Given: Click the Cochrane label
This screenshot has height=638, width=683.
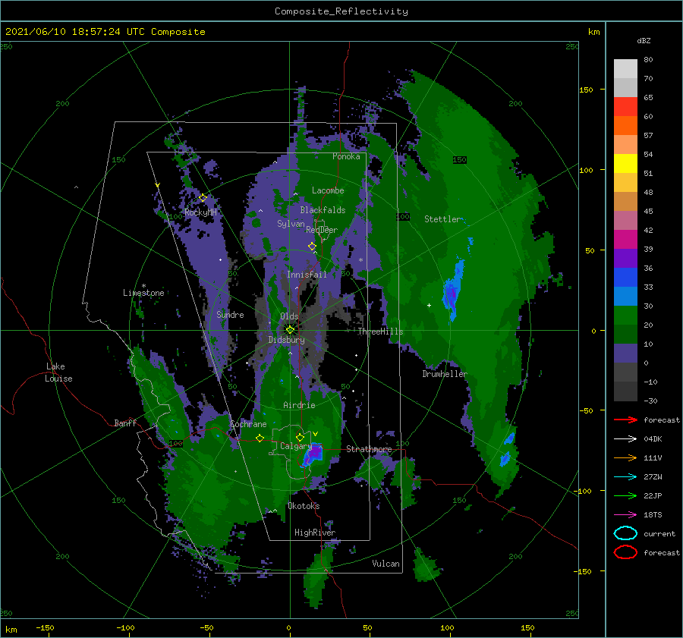Looking at the screenshot, I should 248,424.
